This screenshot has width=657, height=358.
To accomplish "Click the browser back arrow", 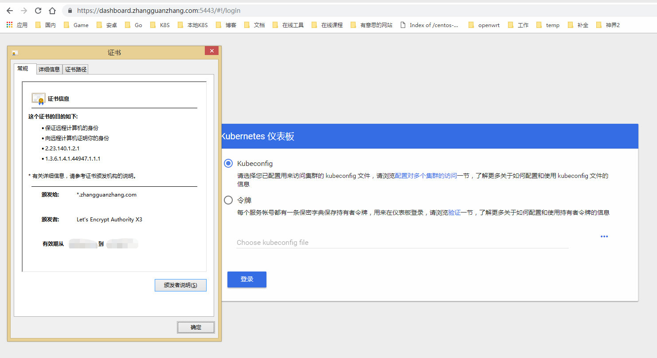I will click(10, 11).
